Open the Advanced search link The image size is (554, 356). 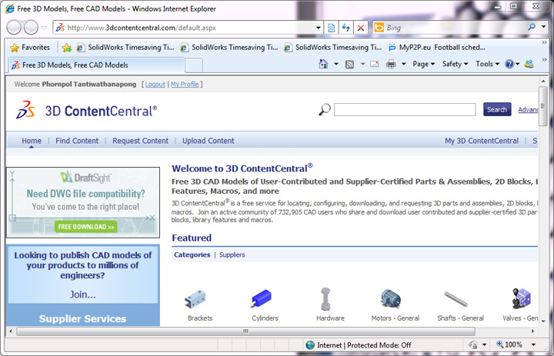click(528, 110)
